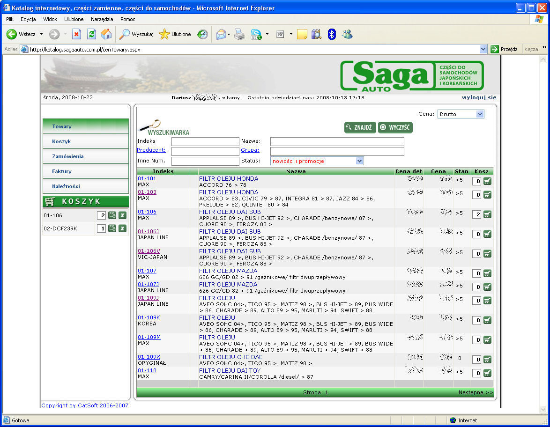Open the Edycja menu
The width and height of the screenshot is (550, 427).
[x=28, y=19]
